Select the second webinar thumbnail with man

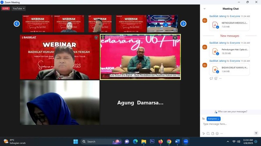pos(69,24)
